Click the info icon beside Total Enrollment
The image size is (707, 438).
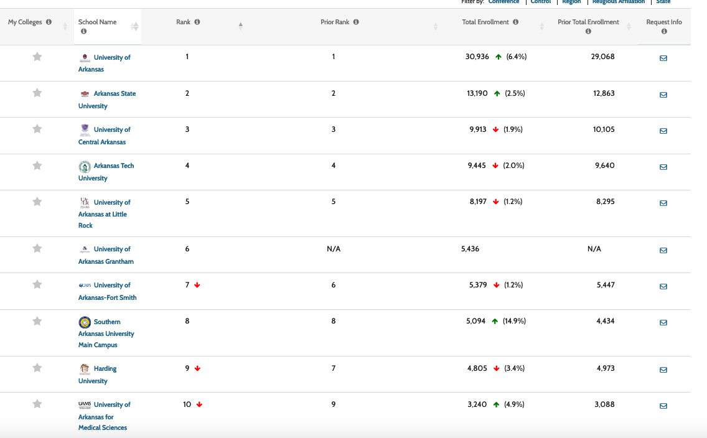click(515, 22)
